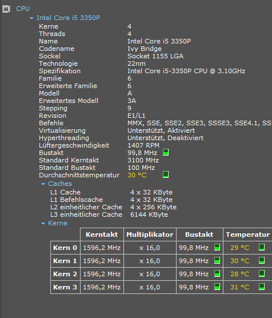
Task: Click the Lüftergeschwindigkeit value 1407 RPM
Action: tap(143, 145)
